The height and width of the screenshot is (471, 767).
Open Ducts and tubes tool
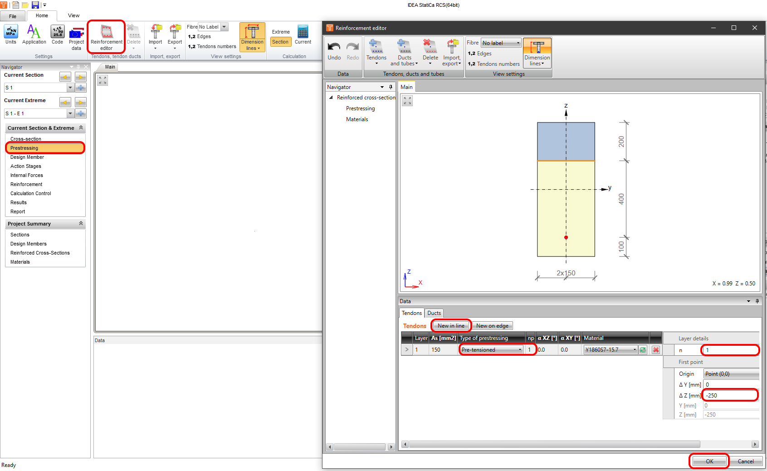[404, 52]
